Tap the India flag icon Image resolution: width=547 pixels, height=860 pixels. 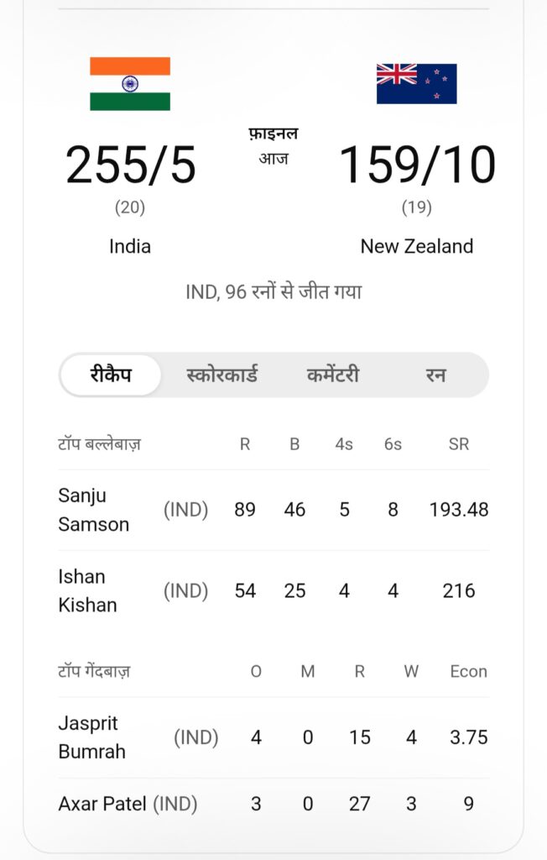click(x=130, y=84)
